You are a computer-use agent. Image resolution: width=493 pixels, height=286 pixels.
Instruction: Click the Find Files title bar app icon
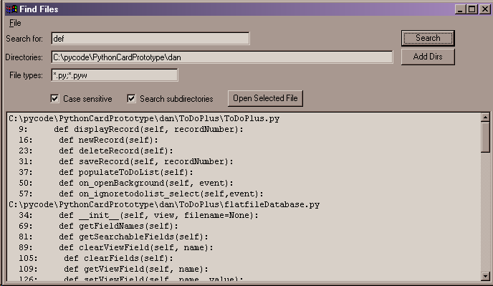pyautogui.click(x=11, y=9)
